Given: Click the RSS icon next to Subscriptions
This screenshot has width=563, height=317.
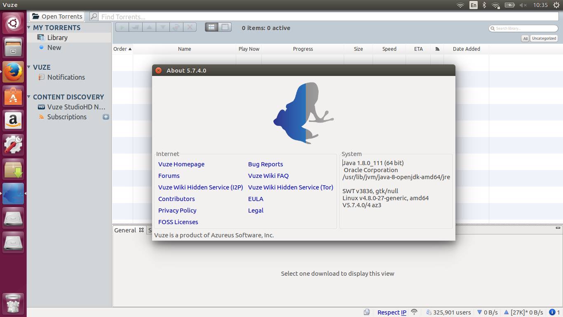Looking at the screenshot, I should (41, 117).
